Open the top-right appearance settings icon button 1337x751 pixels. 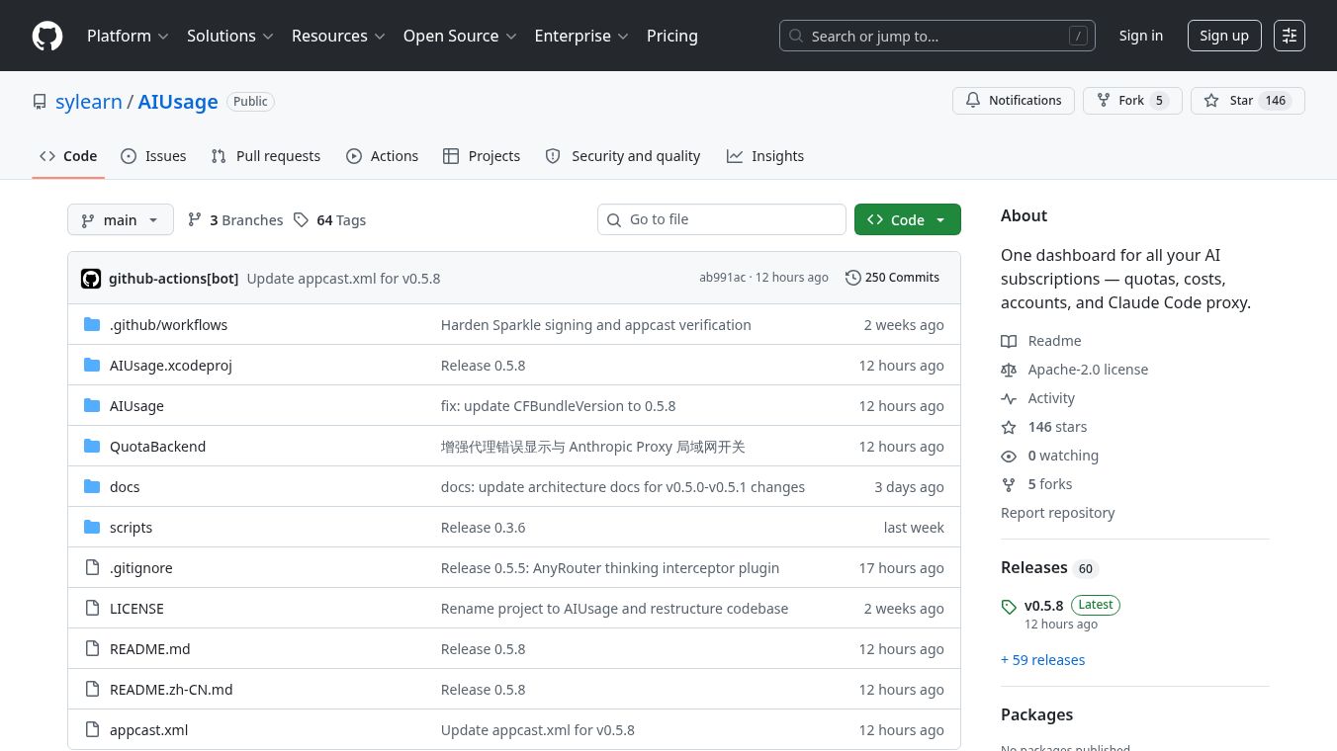[1289, 36]
